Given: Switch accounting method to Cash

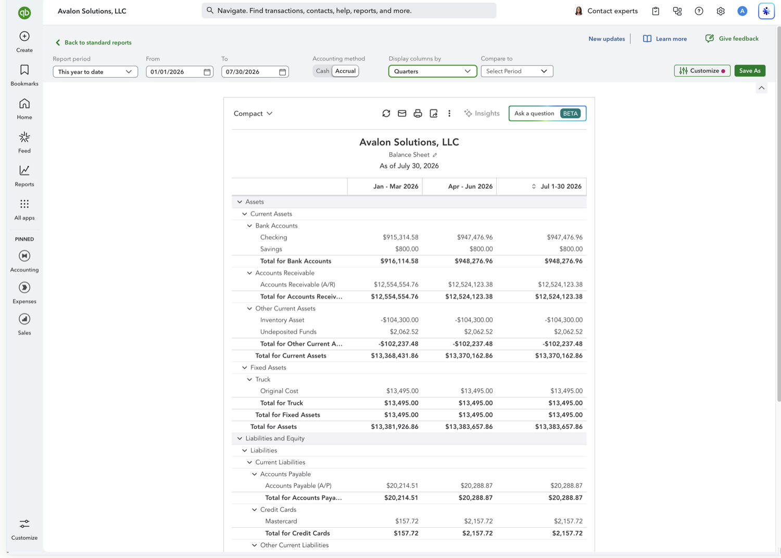Looking at the screenshot, I should (x=322, y=71).
